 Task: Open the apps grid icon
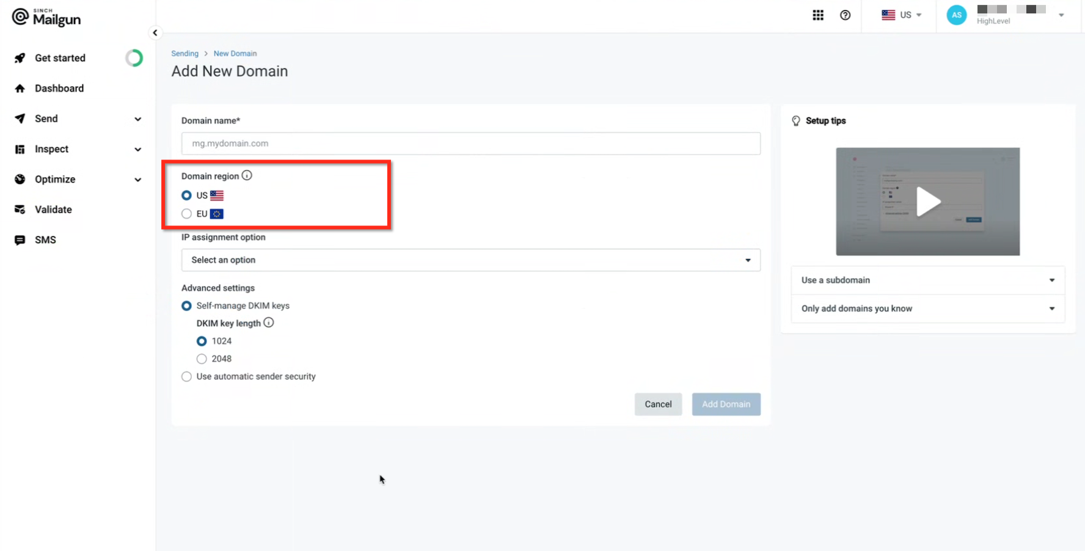click(x=817, y=15)
